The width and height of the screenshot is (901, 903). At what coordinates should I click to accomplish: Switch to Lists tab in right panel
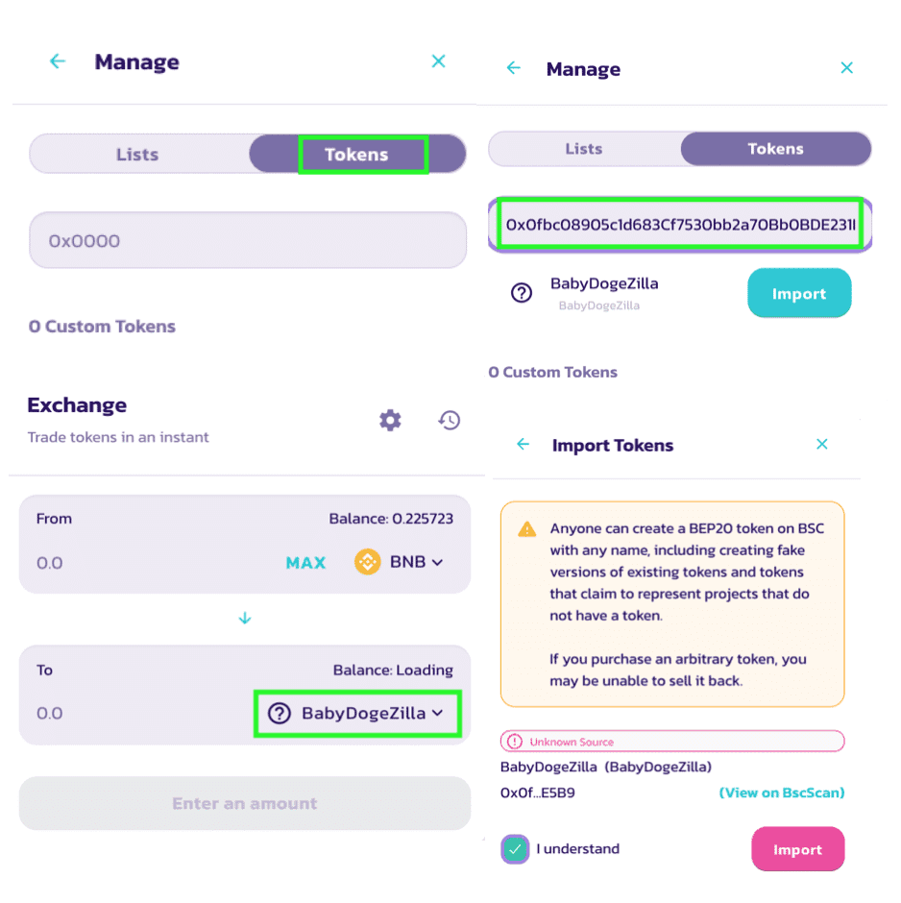[584, 149]
